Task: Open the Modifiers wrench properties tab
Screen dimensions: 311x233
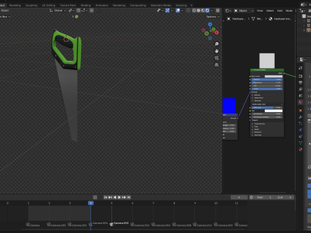Action: point(301,117)
